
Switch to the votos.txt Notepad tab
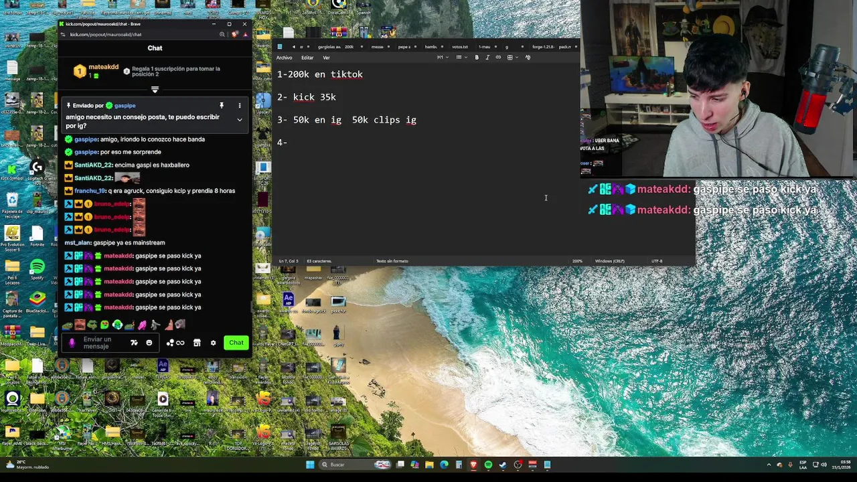460,47
